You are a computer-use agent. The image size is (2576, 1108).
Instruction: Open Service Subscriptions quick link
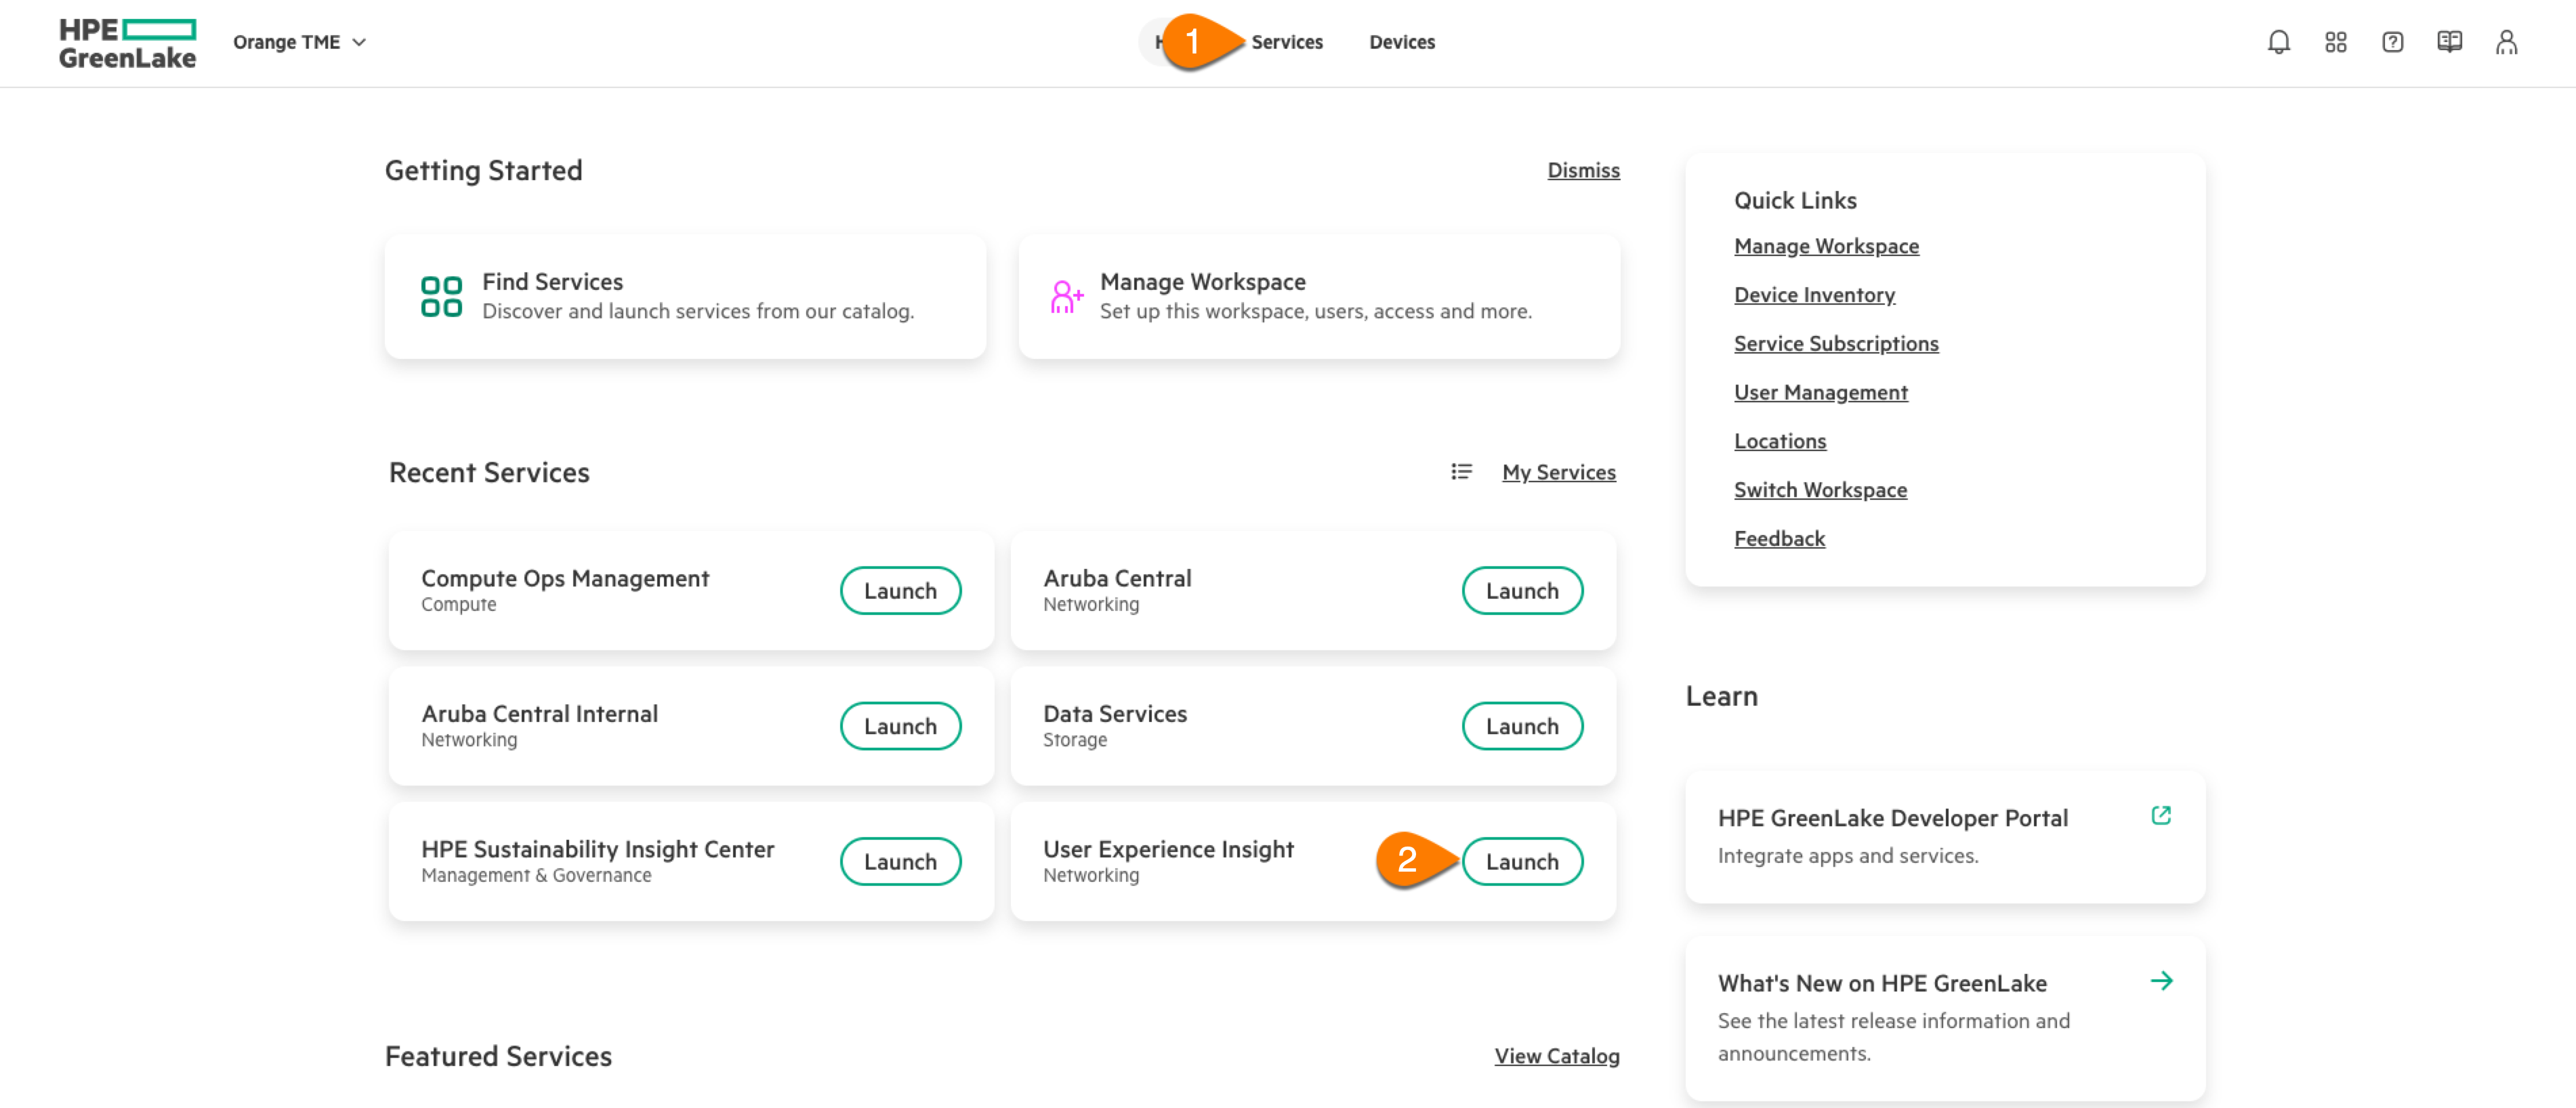tap(1836, 343)
